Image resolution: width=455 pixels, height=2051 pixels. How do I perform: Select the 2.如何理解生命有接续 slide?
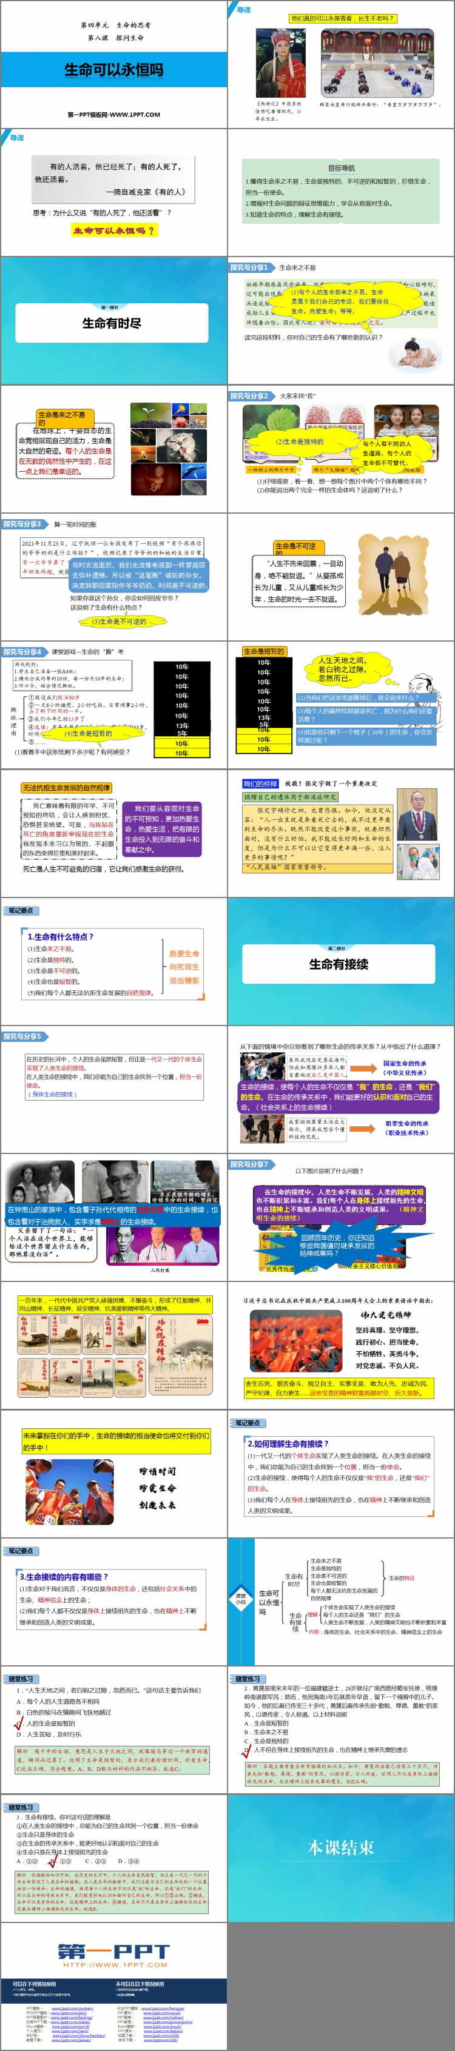point(341,1474)
